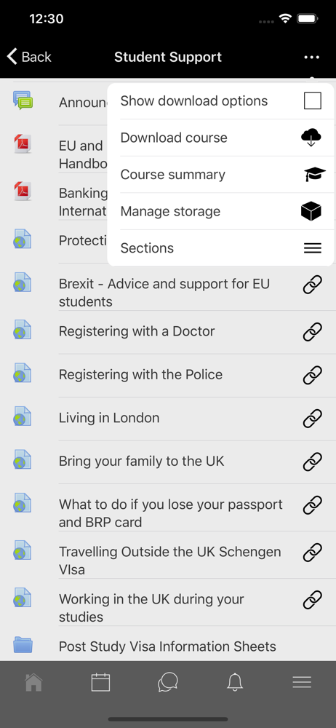
Task: Open the Messages chat bubbles icon
Action: click(167, 682)
